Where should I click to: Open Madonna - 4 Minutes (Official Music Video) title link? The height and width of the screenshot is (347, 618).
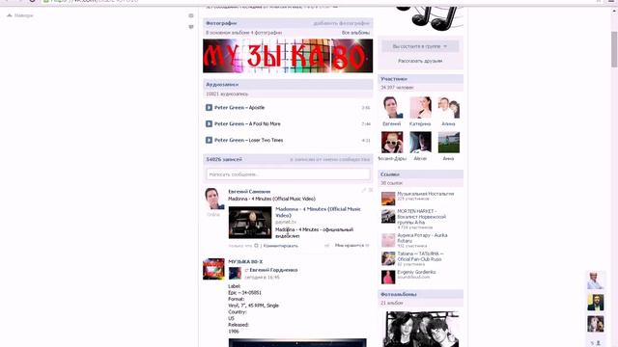point(318,212)
